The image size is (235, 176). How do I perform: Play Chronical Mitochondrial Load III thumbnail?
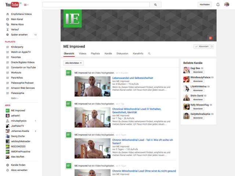click(x=93, y=117)
